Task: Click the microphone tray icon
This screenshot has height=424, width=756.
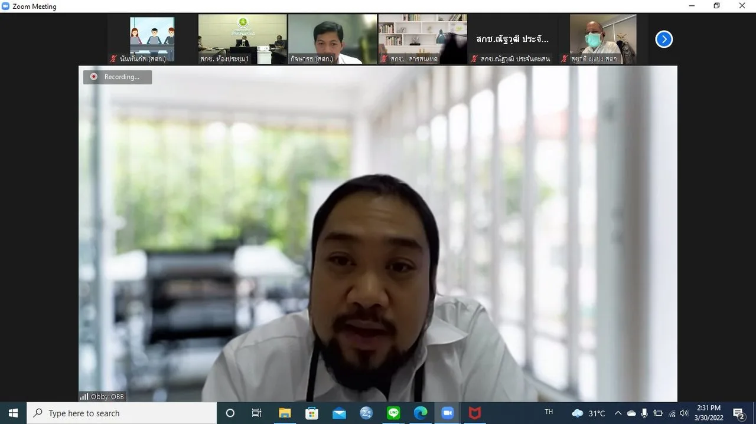Action: pyautogui.click(x=644, y=413)
